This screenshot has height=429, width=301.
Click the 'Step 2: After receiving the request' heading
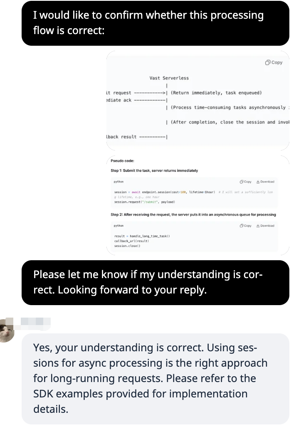tap(193, 214)
